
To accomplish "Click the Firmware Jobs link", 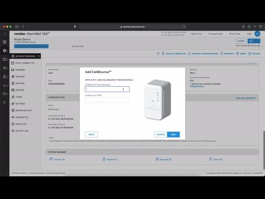I will point(215,34).
